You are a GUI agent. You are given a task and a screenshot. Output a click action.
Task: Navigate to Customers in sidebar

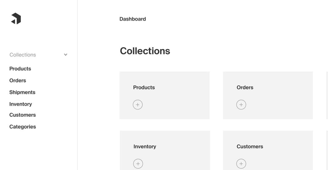click(x=22, y=115)
